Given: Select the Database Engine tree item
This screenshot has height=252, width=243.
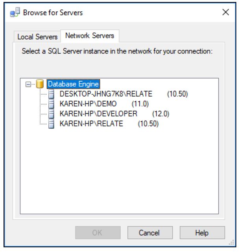Looking at the screenshot, I should tap(73, 84).
